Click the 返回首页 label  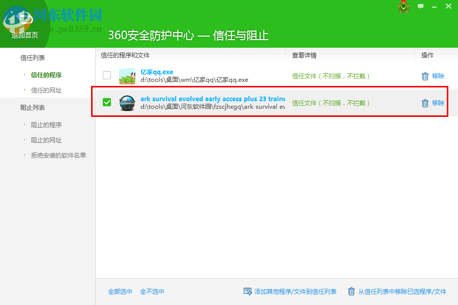(x=25, y=35)
